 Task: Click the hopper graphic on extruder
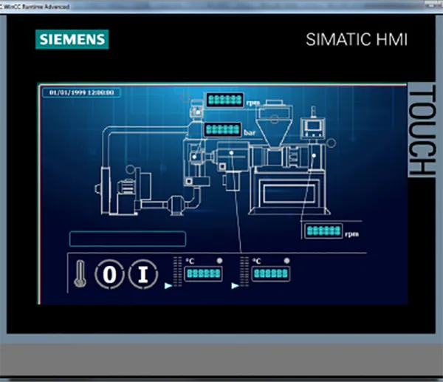(274, 123)
